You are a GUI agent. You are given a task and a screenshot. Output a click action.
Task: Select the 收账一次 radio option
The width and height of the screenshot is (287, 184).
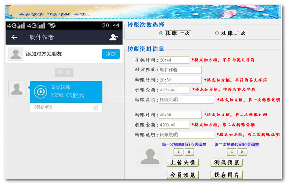point(161,33)
